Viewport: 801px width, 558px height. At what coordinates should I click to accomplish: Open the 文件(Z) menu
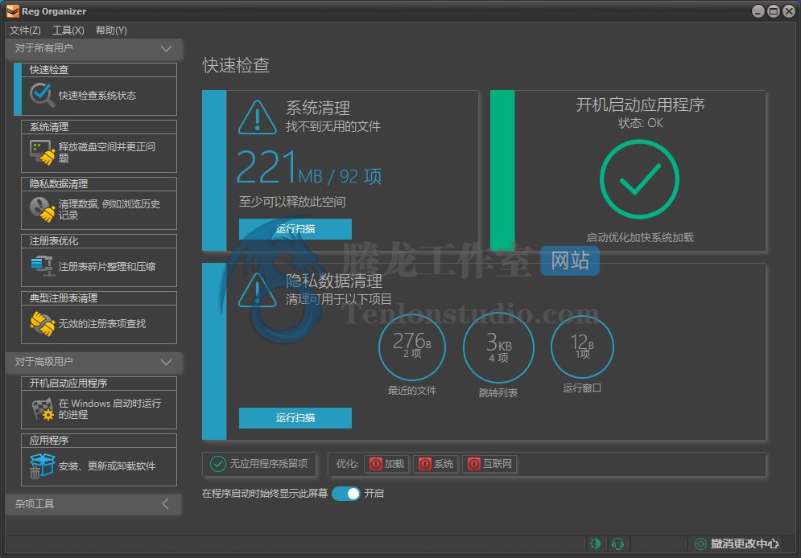coord(24,31)
